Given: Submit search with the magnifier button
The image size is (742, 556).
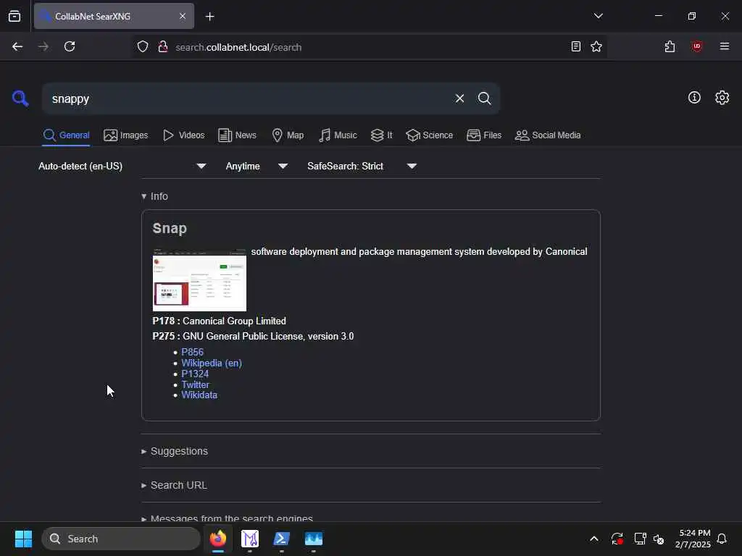Looking at the screenshot, I should (x=484, y=98).
